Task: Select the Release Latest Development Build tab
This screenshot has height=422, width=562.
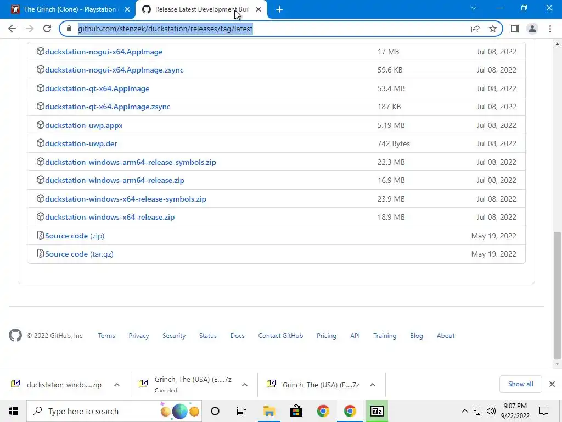Action: click(201, 9)
